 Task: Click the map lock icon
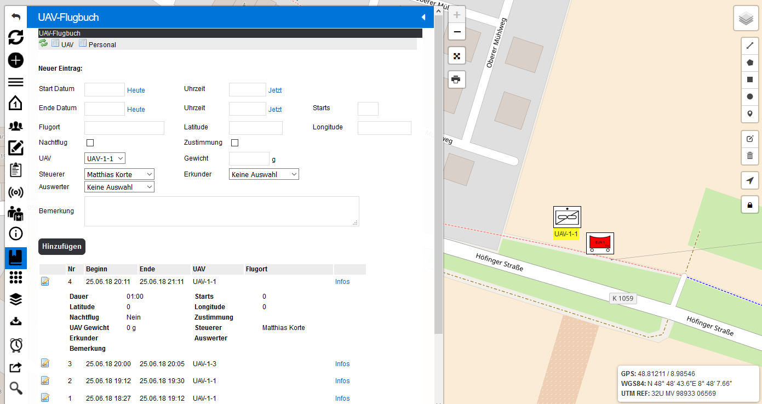(x=749, y=206)
